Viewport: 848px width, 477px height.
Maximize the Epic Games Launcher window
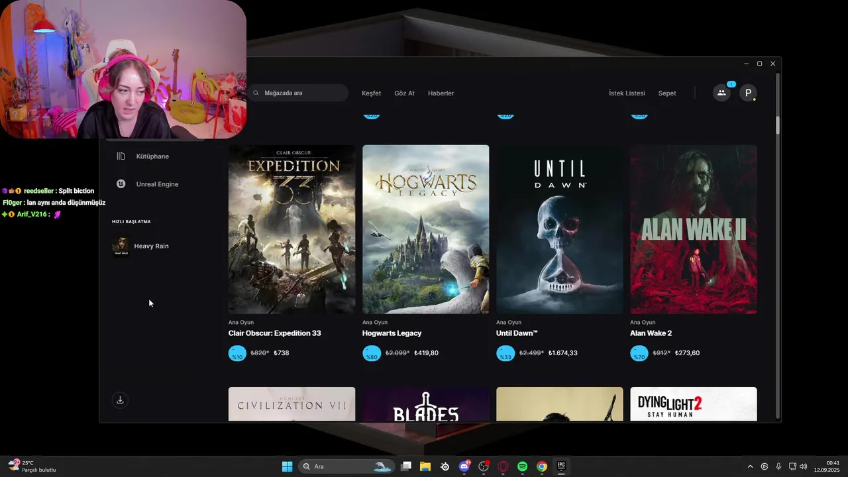pyautogui.click(x=759, y=64)
